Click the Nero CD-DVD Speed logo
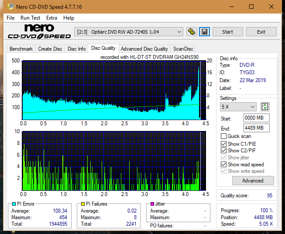Image resolution: width=285 pixels, height=234 pixels. (x=39, y=31)
